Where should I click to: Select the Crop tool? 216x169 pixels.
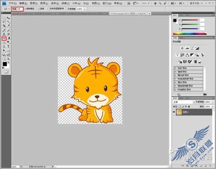point(4,26)
